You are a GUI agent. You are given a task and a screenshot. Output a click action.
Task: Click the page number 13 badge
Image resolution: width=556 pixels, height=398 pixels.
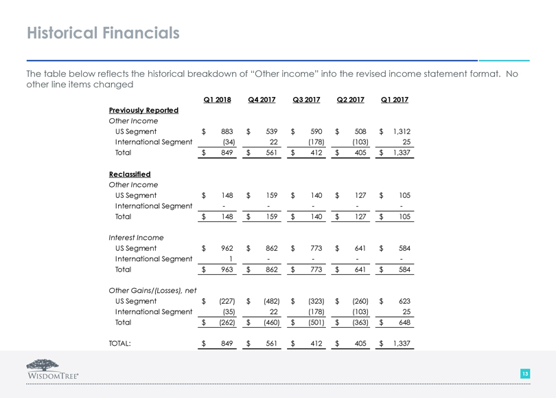click(x=524, y=373)
